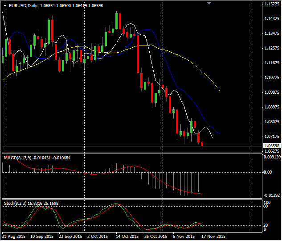Click the 10 Sep 2015 date label
Screen dimensions: 282x241
pyautogui.click(x=41, y=237)
